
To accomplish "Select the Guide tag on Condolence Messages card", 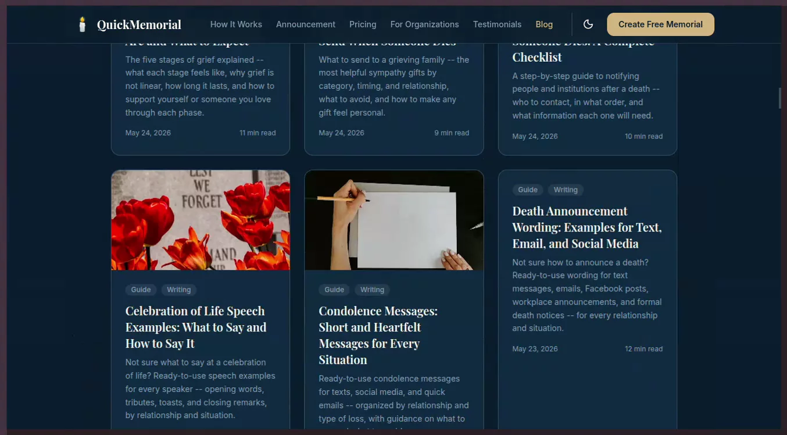I will tap(334, 290).
